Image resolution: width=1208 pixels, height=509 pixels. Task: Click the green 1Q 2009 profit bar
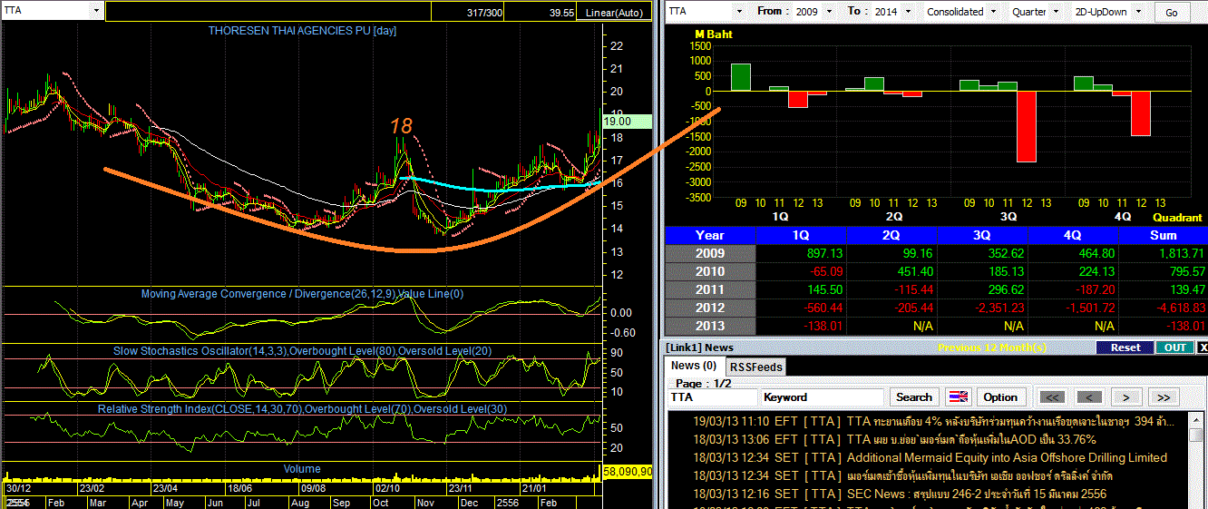741,77
